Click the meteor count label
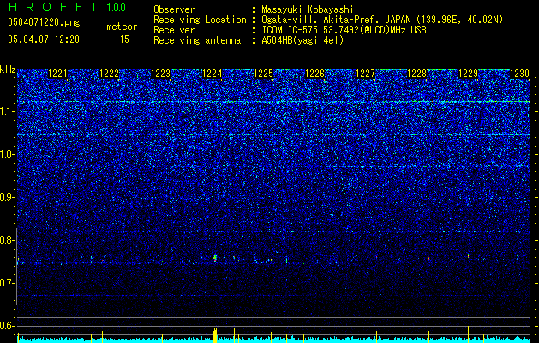539x343 pixels. click(x=122, y=27)
